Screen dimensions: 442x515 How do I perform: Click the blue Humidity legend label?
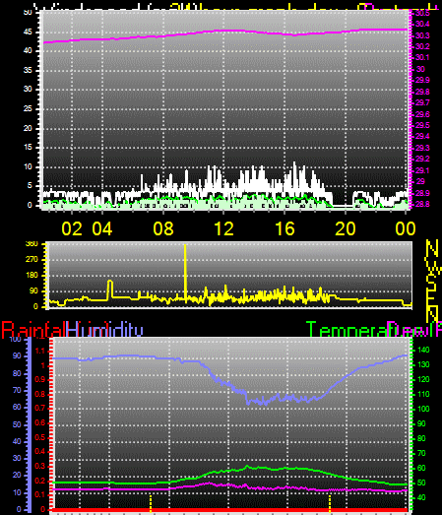pos(104,330)
